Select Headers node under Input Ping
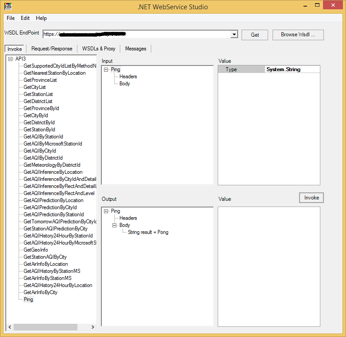This screenshot has width=346, height=337. [x=128, y=77]
